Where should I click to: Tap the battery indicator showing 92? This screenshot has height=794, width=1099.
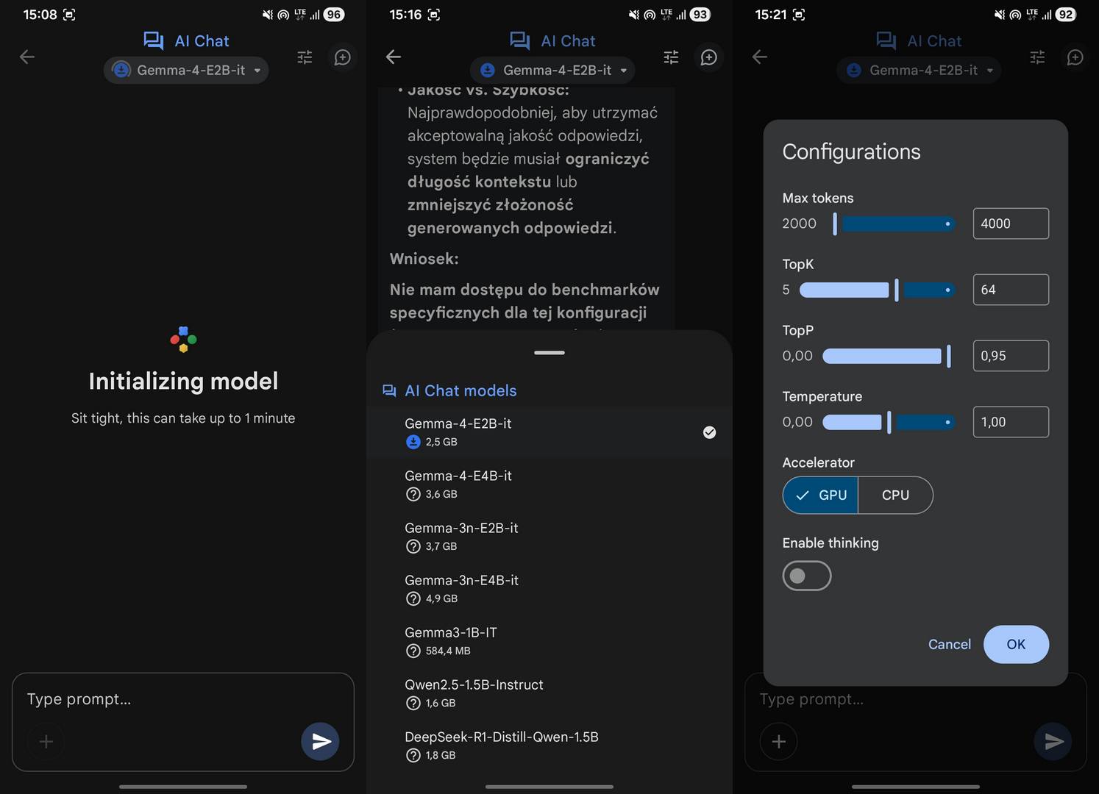point(1066,14)
